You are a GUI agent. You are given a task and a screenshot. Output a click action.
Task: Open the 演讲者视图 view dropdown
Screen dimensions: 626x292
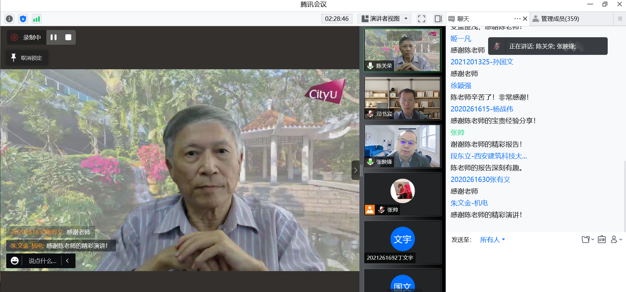pyautogui.click(x=385, y=19)
